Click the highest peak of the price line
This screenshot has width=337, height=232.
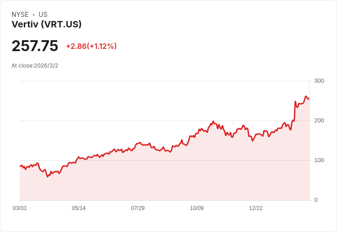pyautogui.click(x=306, y=96)
